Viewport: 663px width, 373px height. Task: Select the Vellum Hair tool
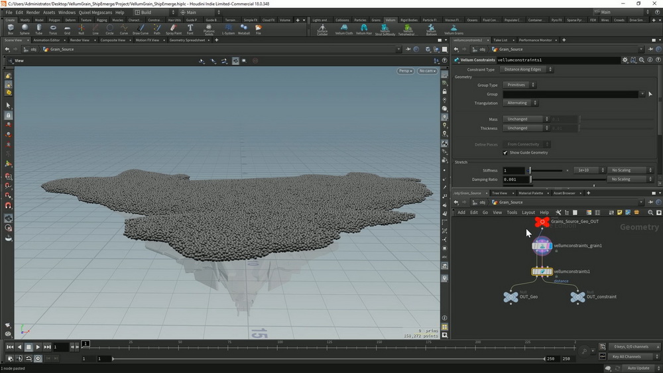pyautogui.click(x=363, y=29)
